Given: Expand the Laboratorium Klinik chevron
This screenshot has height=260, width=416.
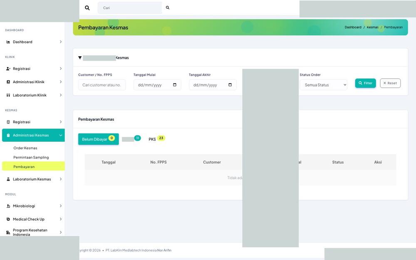Looking at the screenshot, I should (60, 95).
